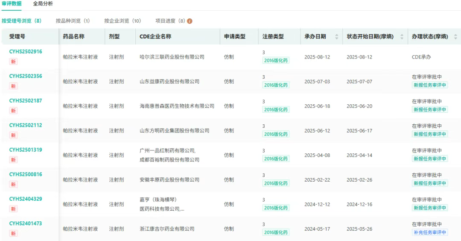Viewport: 461px width, 241px height.
Task: Sort by 办理状态(摩熵) column arrows
Action: tap(455, 37)
